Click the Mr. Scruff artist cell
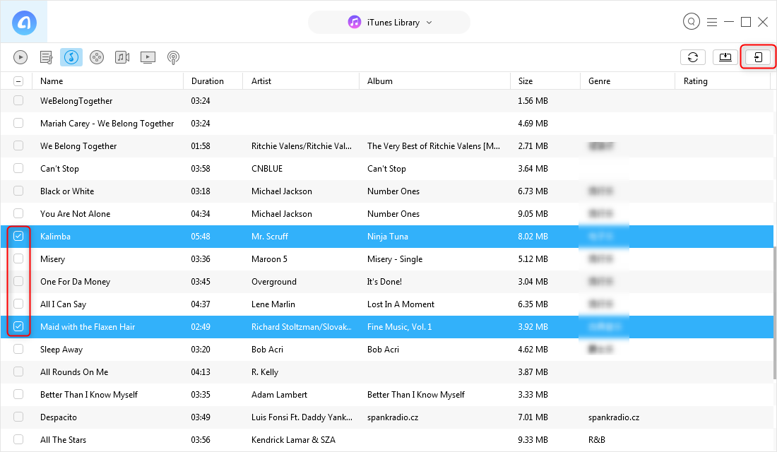Viewport: 777px width, 452px height. point(270,237)
